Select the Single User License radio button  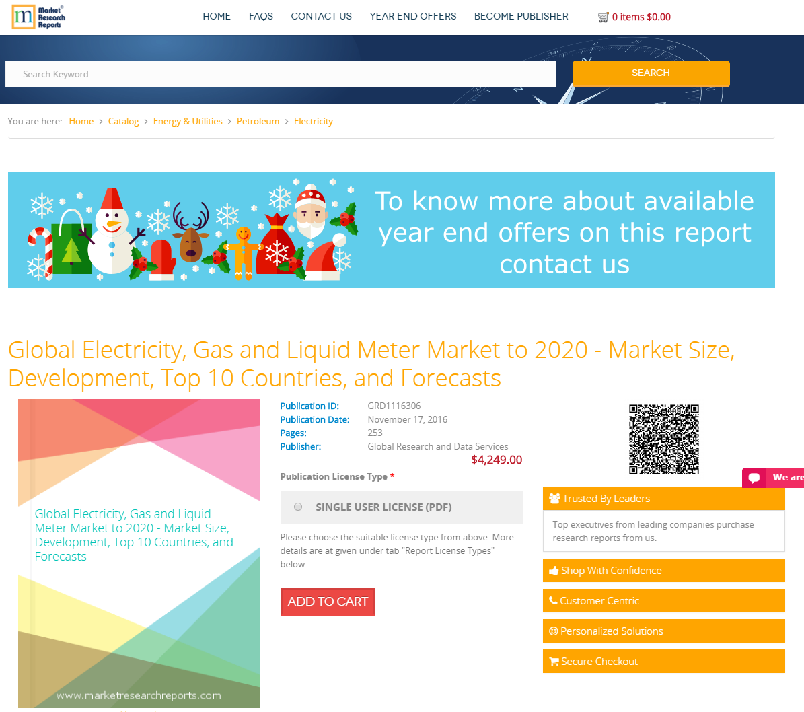pos(298,507)
